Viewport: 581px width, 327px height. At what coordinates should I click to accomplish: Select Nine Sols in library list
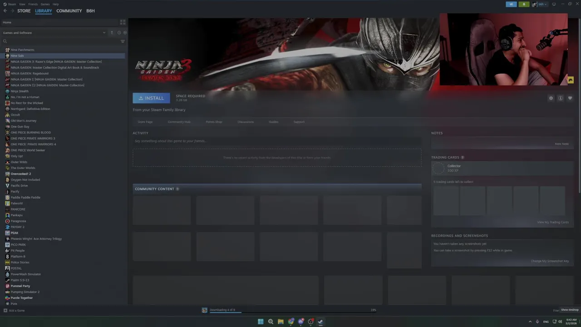point(63,55)
